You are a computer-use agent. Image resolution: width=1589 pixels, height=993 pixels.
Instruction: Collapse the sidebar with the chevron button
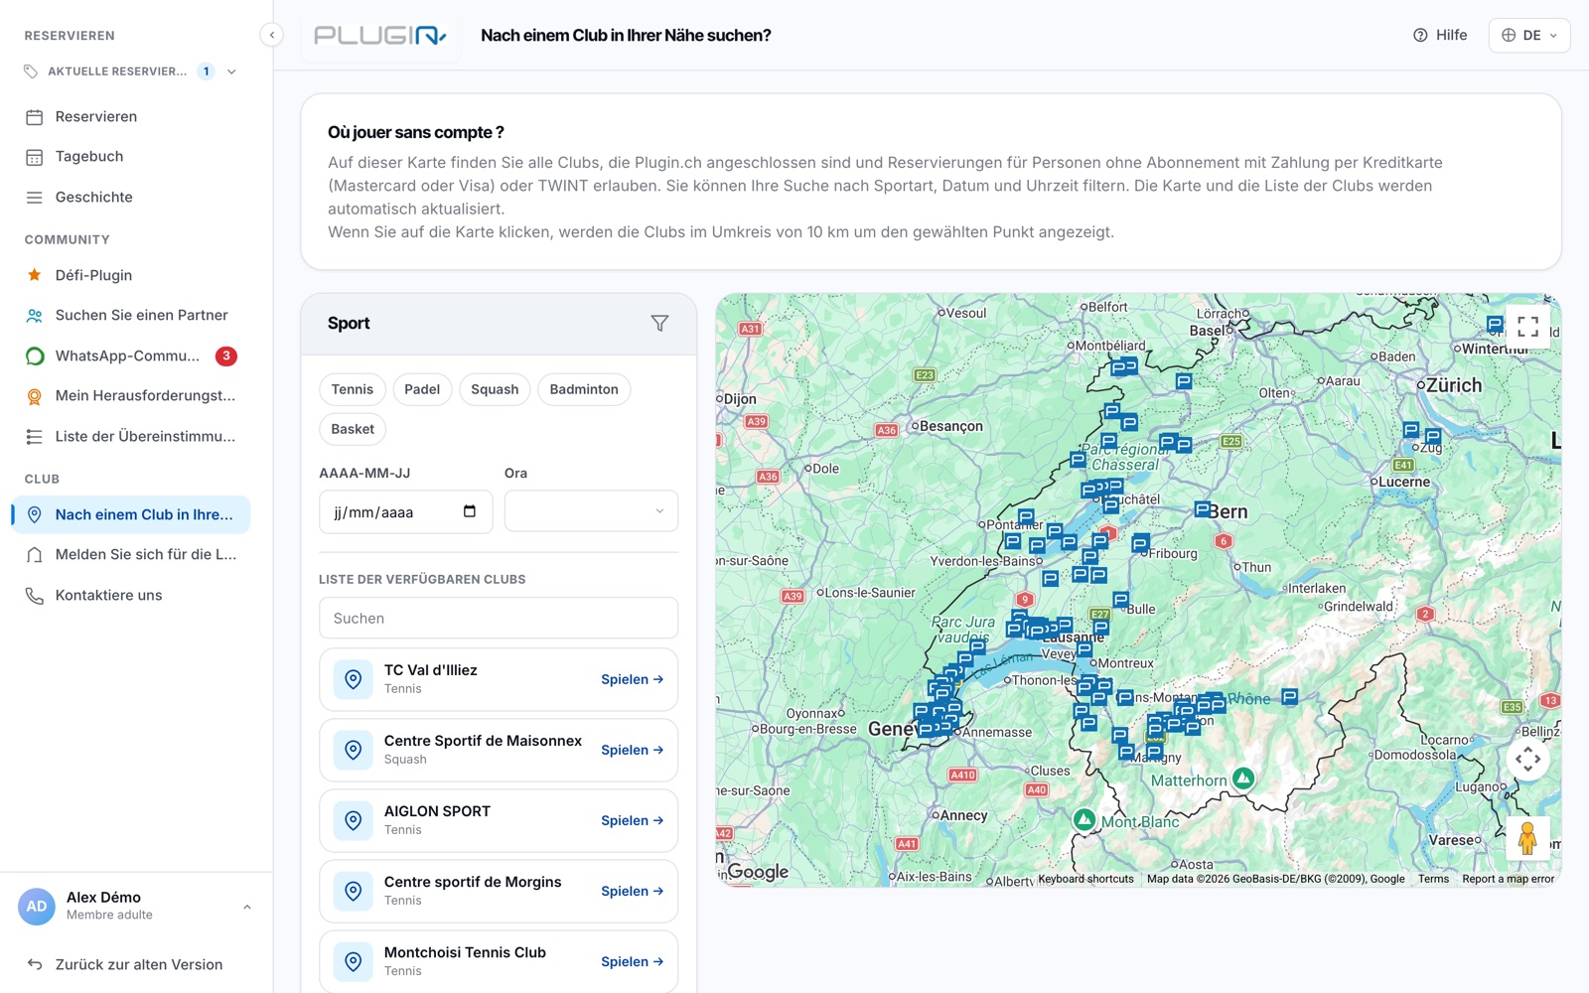click(271, 35)
